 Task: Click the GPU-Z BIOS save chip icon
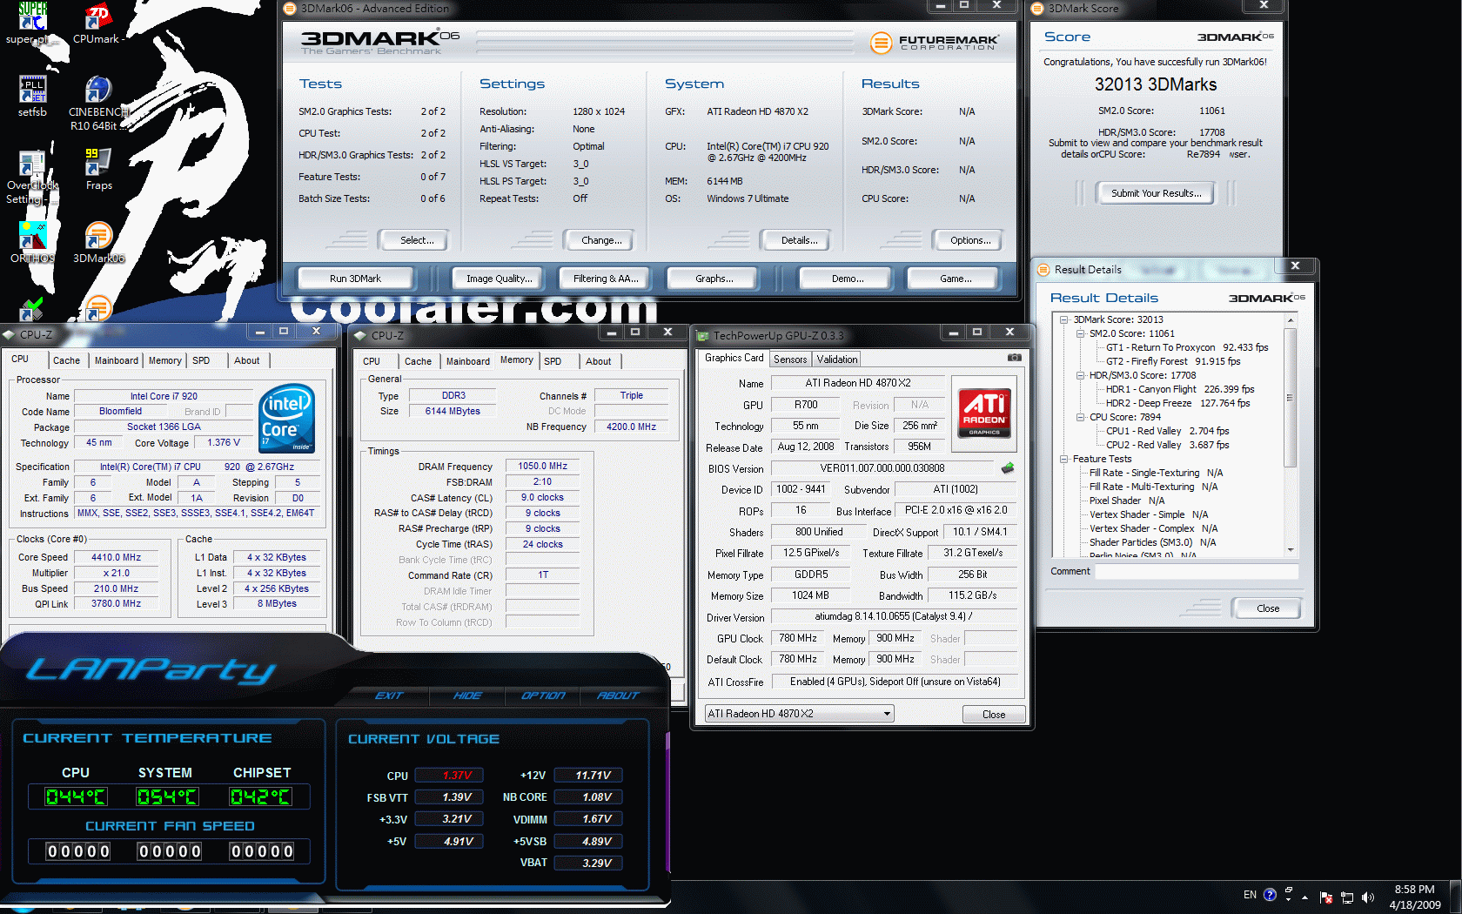coord(1008,468)
